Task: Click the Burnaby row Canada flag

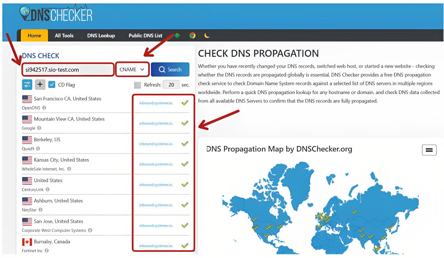Action: click(27, 242)
